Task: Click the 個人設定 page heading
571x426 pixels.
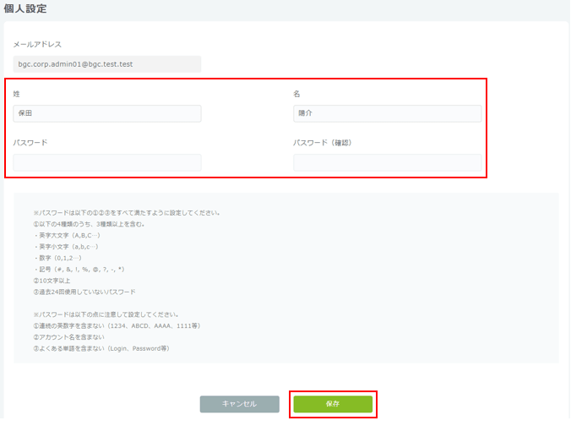Action: [x=24, y=9]
